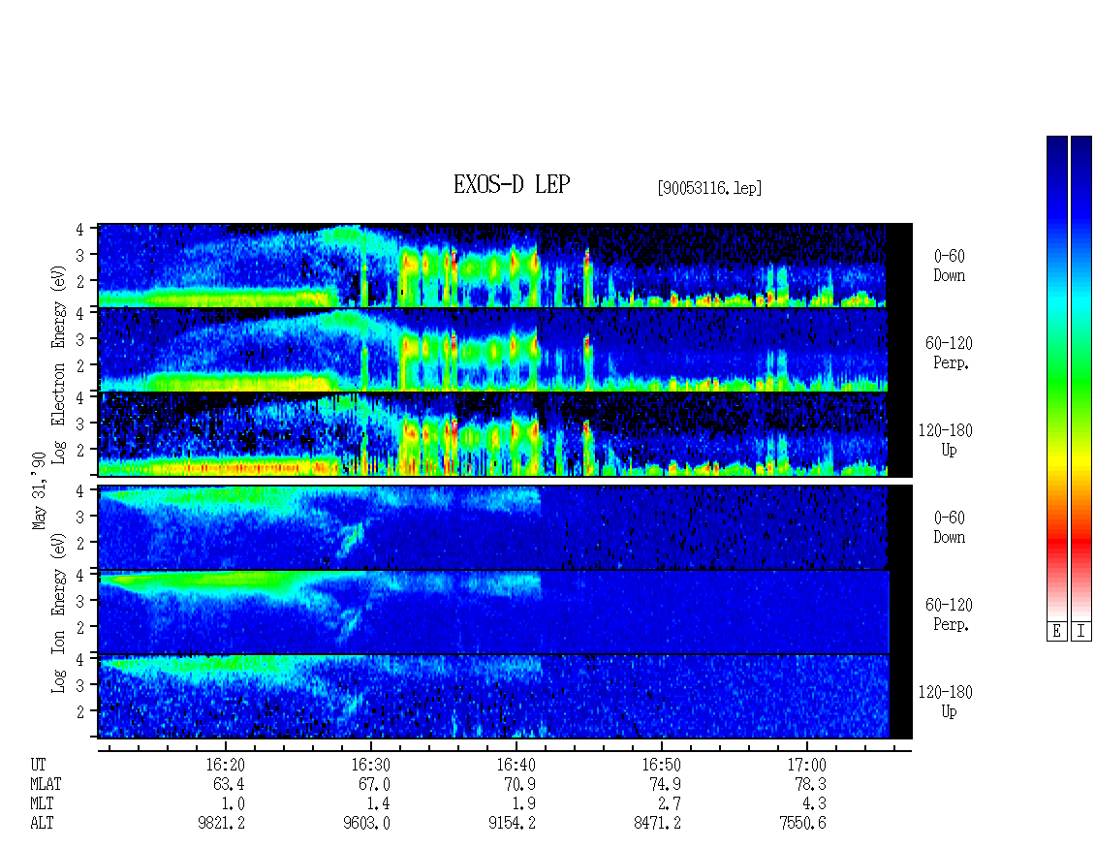Click the ion 0-60 Down pitch angle label
1095x848 pixels.
point(949,527)
